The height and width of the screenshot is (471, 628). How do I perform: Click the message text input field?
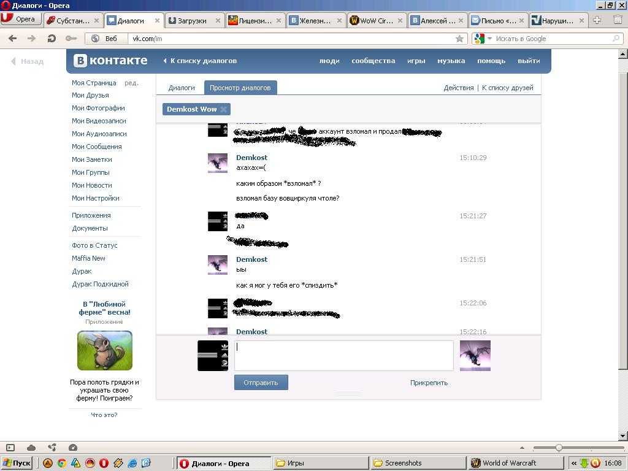pyautogui.click(x=343, y=356)
